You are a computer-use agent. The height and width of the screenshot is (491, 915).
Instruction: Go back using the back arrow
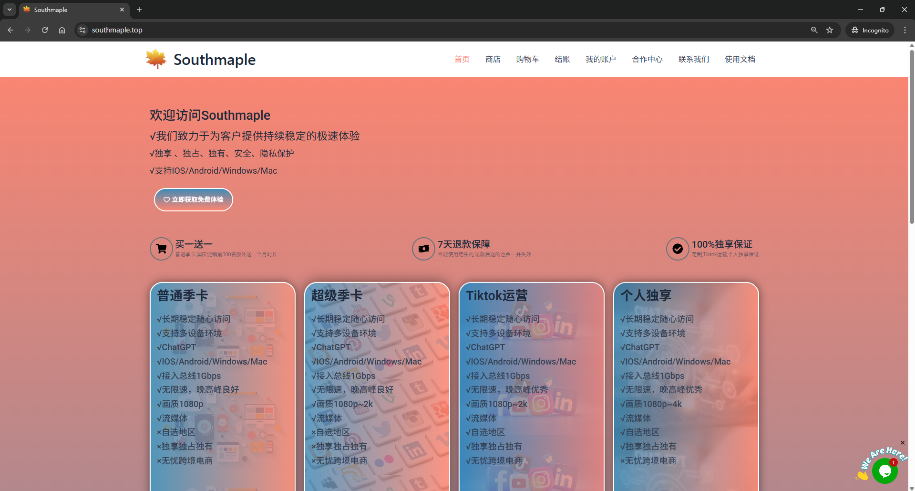pyautogui.click(x=10, y=30)
